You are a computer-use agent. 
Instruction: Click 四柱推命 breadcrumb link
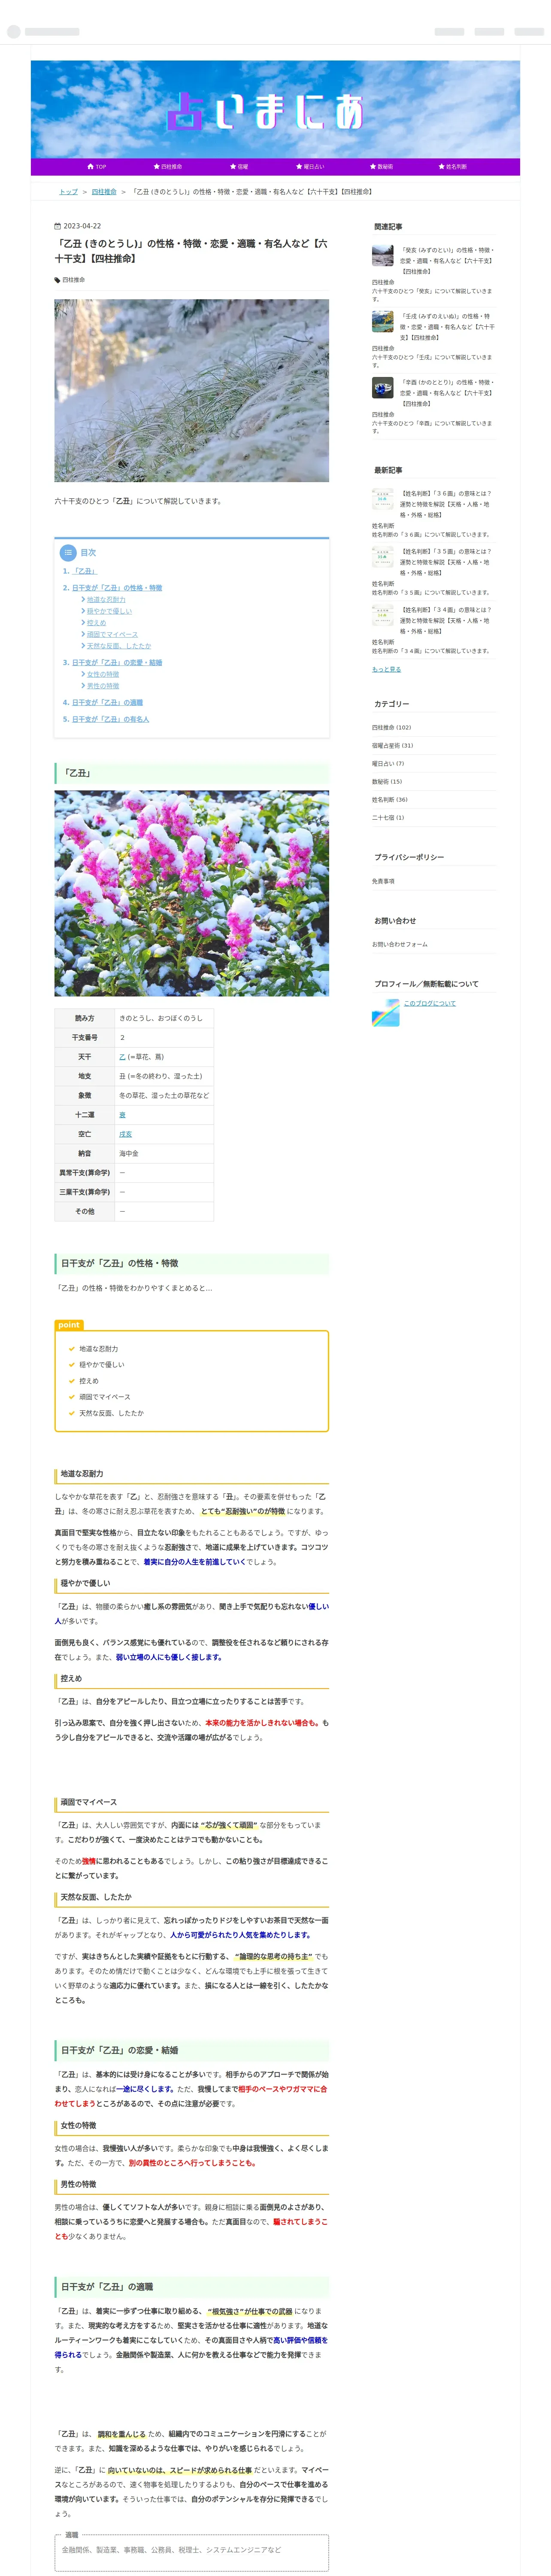tap(104, 192)
